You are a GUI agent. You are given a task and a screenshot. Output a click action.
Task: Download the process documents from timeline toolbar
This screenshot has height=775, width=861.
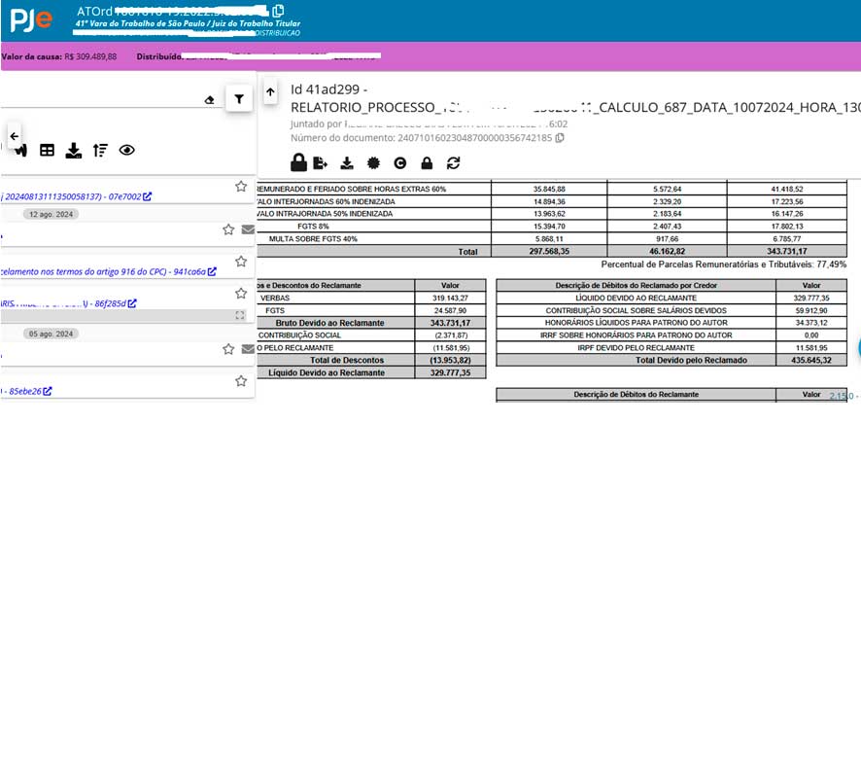click(74, 150)
